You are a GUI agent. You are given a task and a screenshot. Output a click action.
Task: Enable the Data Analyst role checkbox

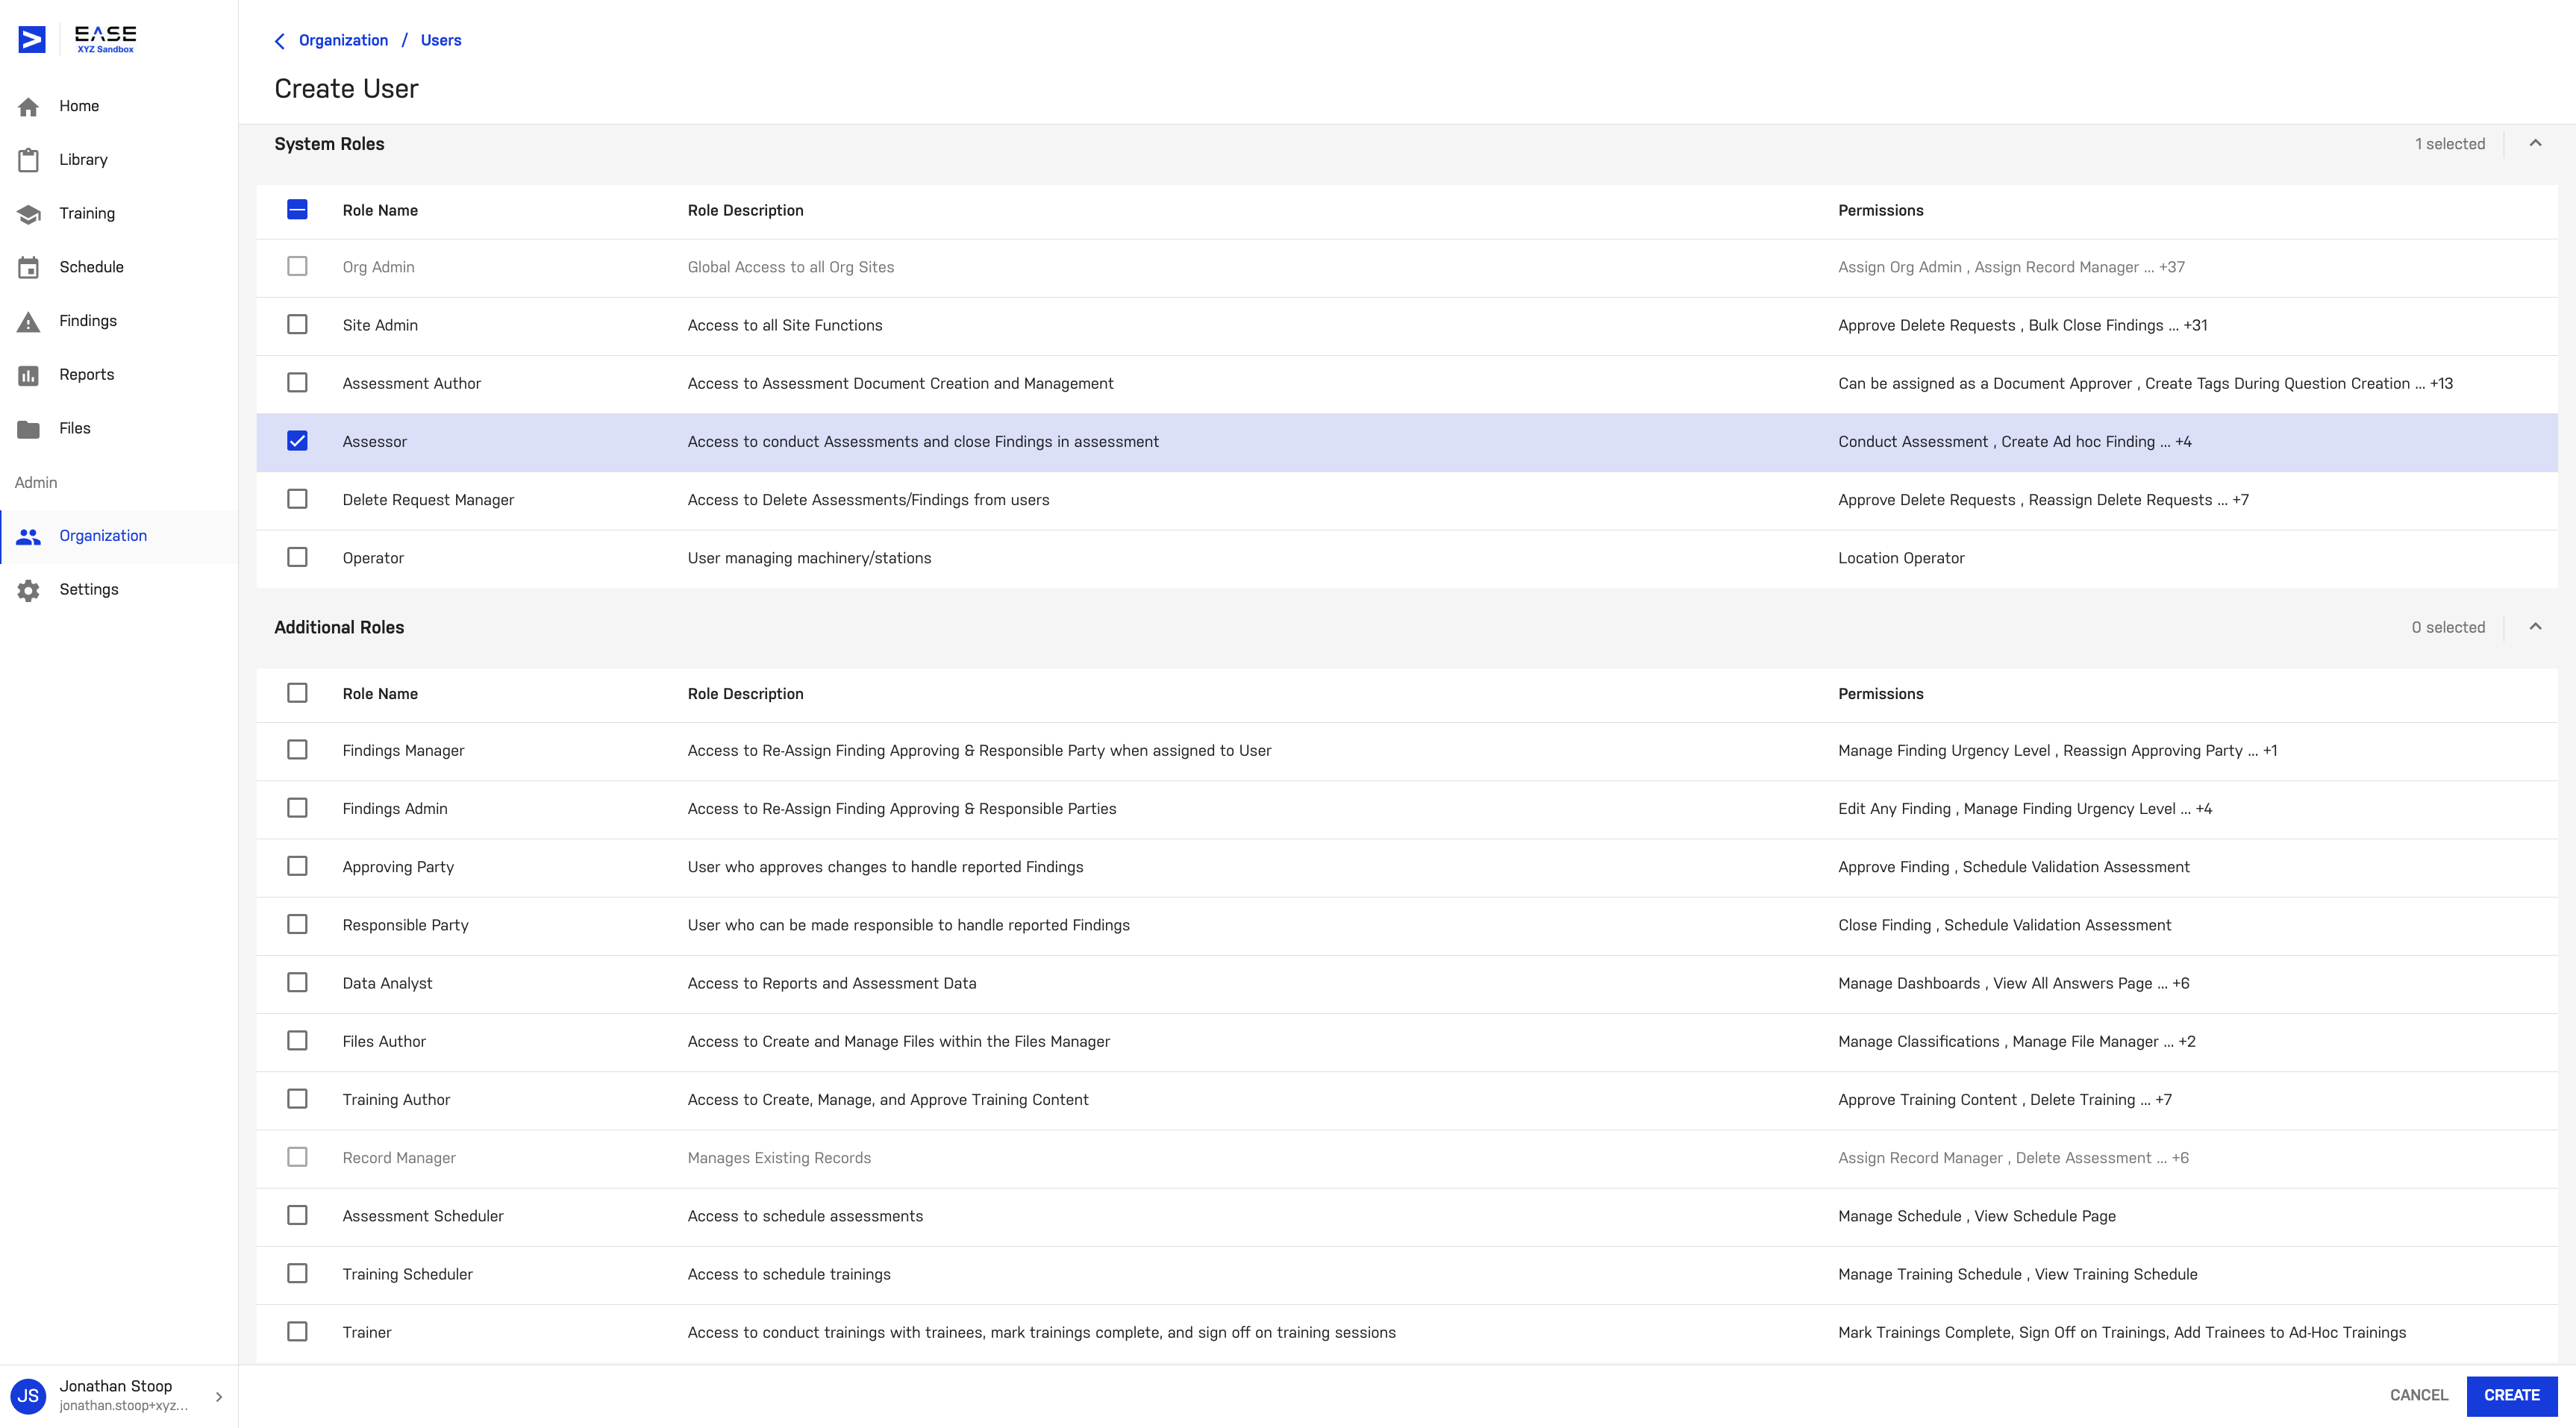tap(297, 983)
